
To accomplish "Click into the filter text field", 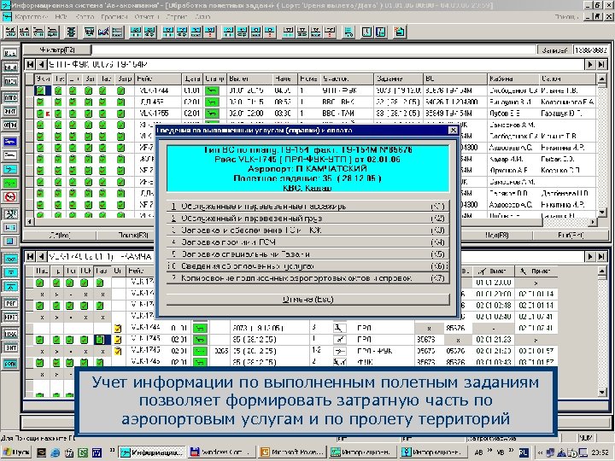I will (x=313, y=50).
